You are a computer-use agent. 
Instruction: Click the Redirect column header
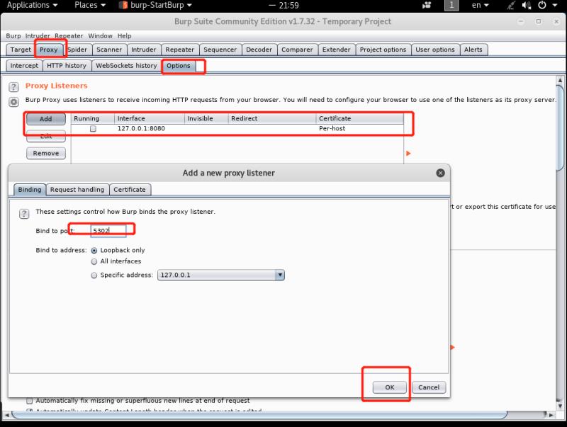point(272,118)
